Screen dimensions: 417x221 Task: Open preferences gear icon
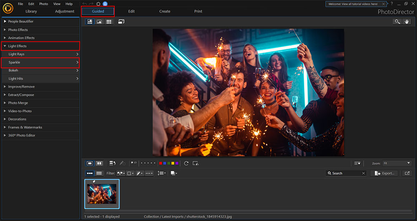[x=98, y=4]
